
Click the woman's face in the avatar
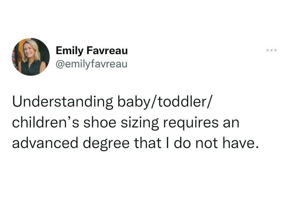31,50
